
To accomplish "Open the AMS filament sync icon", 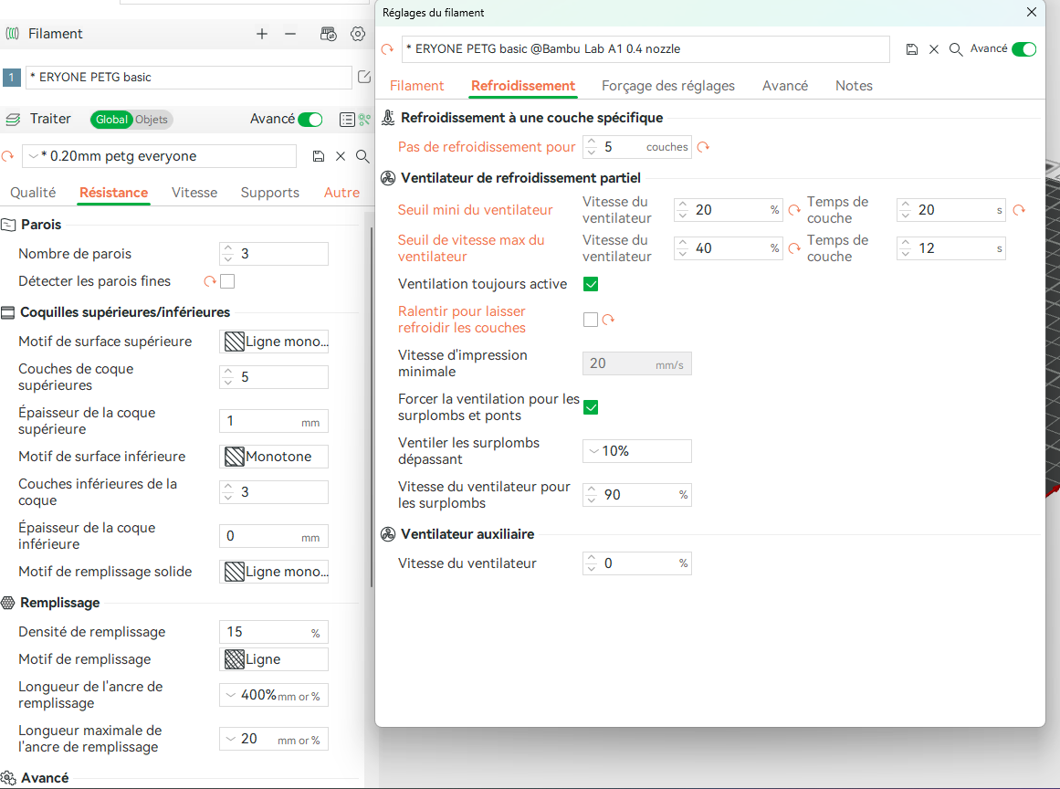I will point(329,34).
